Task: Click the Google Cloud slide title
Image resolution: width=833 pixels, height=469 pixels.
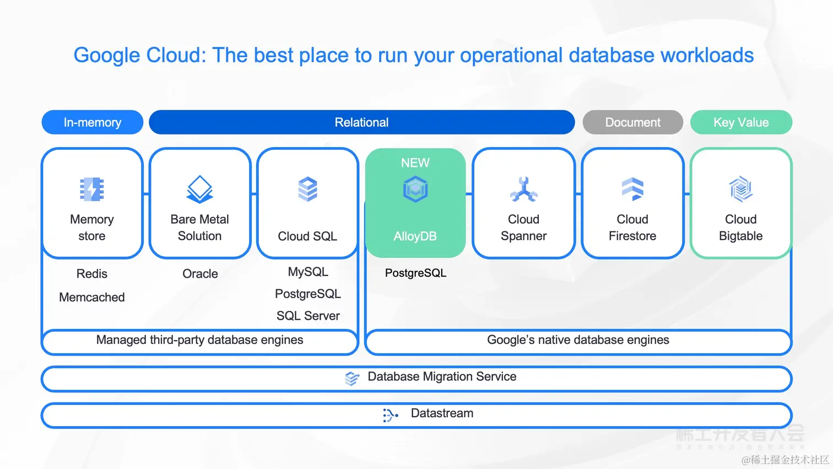Action: pos(414,55)
